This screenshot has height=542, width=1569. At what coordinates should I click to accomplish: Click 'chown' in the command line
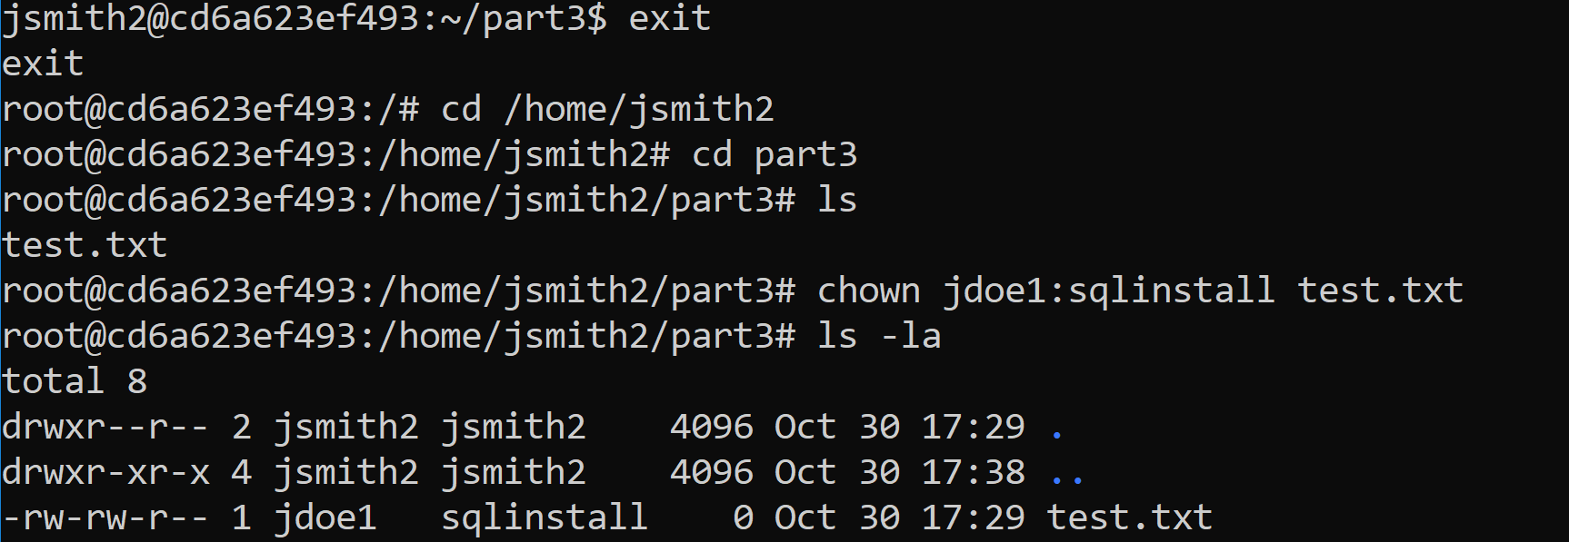click(x=868, y=291)
